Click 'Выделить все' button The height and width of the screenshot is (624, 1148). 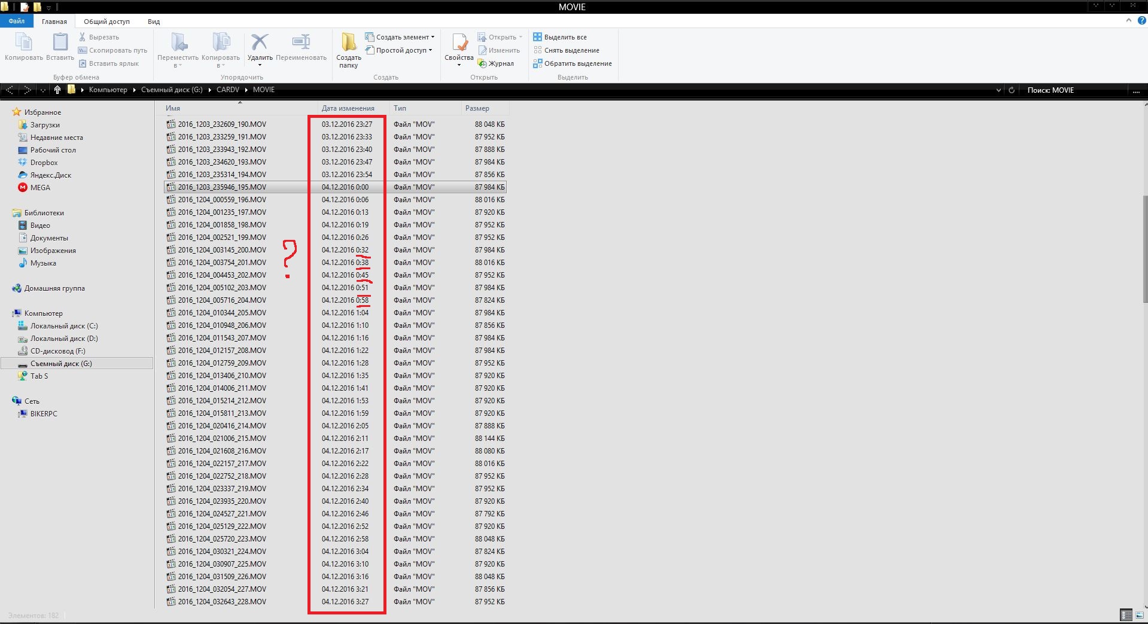(x=561, y=37)
